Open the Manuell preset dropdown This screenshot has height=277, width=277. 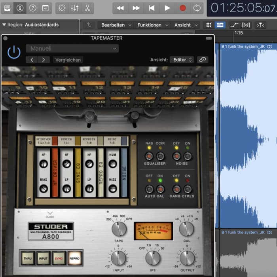coord(72,48)
